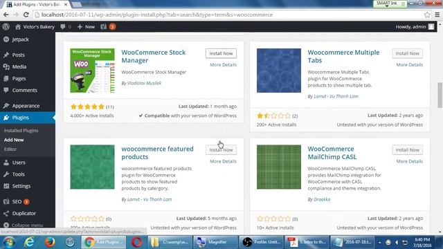Open Woocommerce Multiple Tabs title link
The image size is (443, 249).
343,56
